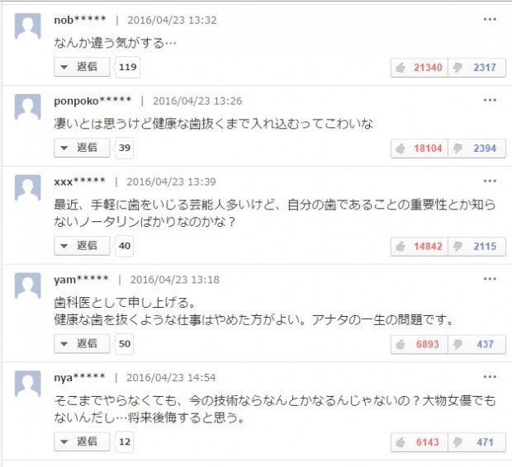Click the 119 reply count bubble
512x467 pixels.
[x=128, y=67]
